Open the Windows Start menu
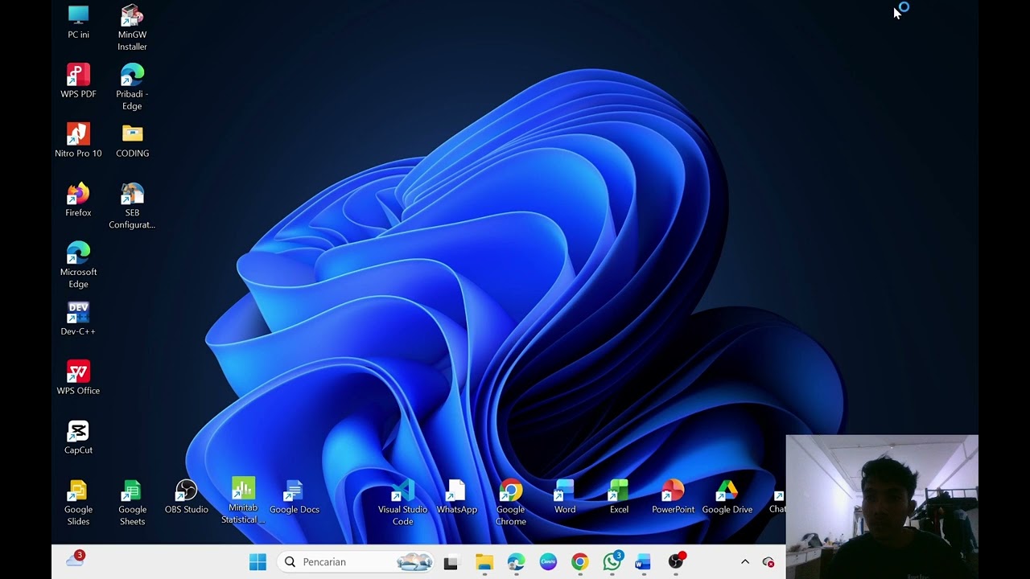 [257, 562]
